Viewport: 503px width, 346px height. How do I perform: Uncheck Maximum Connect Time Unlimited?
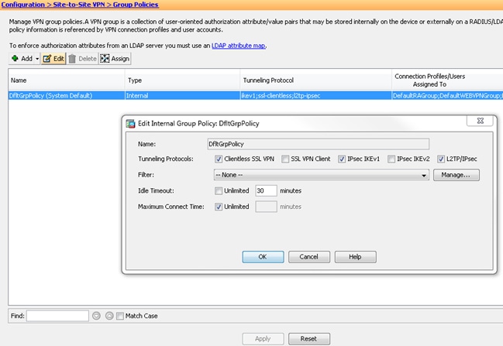click(219, 207)
